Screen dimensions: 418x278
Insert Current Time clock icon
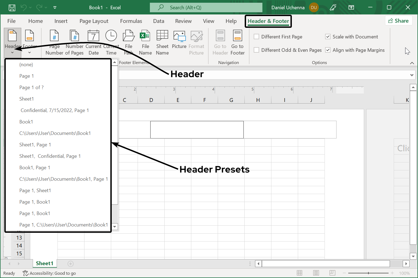point(111,36)
